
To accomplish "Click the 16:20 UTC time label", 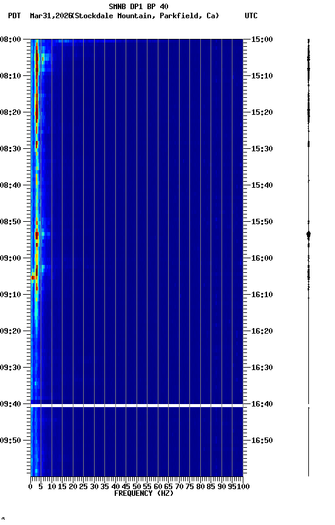I will (x=262, y=332).
